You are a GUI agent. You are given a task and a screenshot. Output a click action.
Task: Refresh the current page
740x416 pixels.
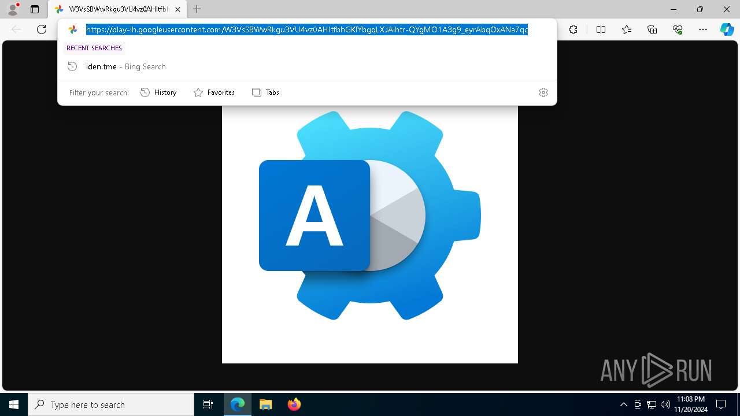(42, 29)
